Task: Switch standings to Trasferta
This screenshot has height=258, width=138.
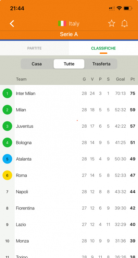Action: coord(101,64)
